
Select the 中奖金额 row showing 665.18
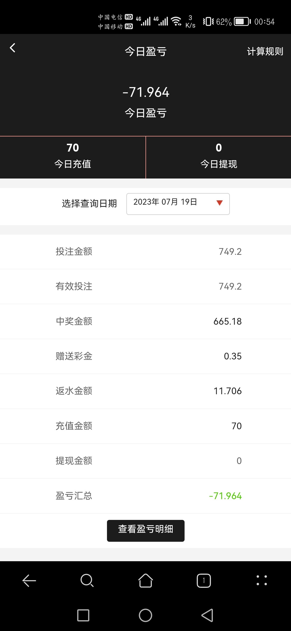click(145, 321)
